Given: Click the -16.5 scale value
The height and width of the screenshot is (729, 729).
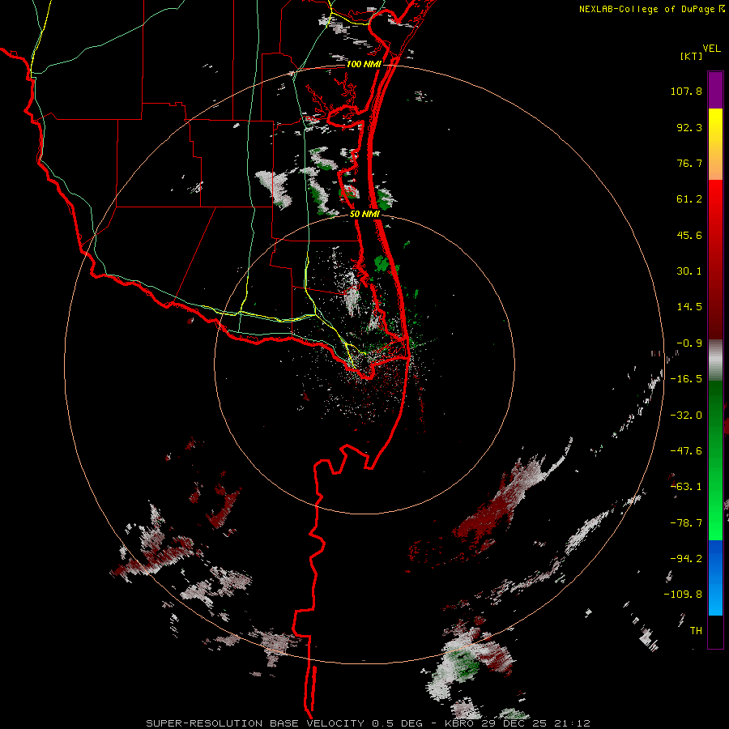Looking at the screenshot, I should 686,379.
